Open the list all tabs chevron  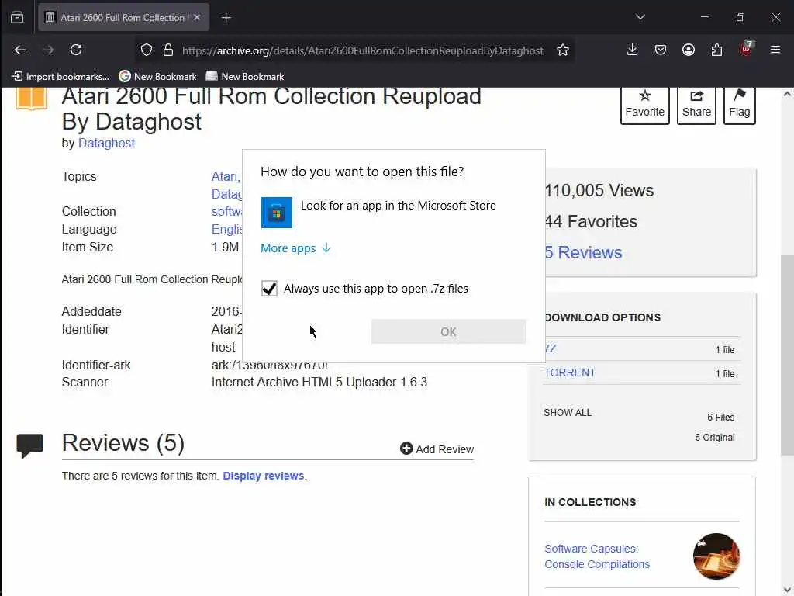click(640, 17)
